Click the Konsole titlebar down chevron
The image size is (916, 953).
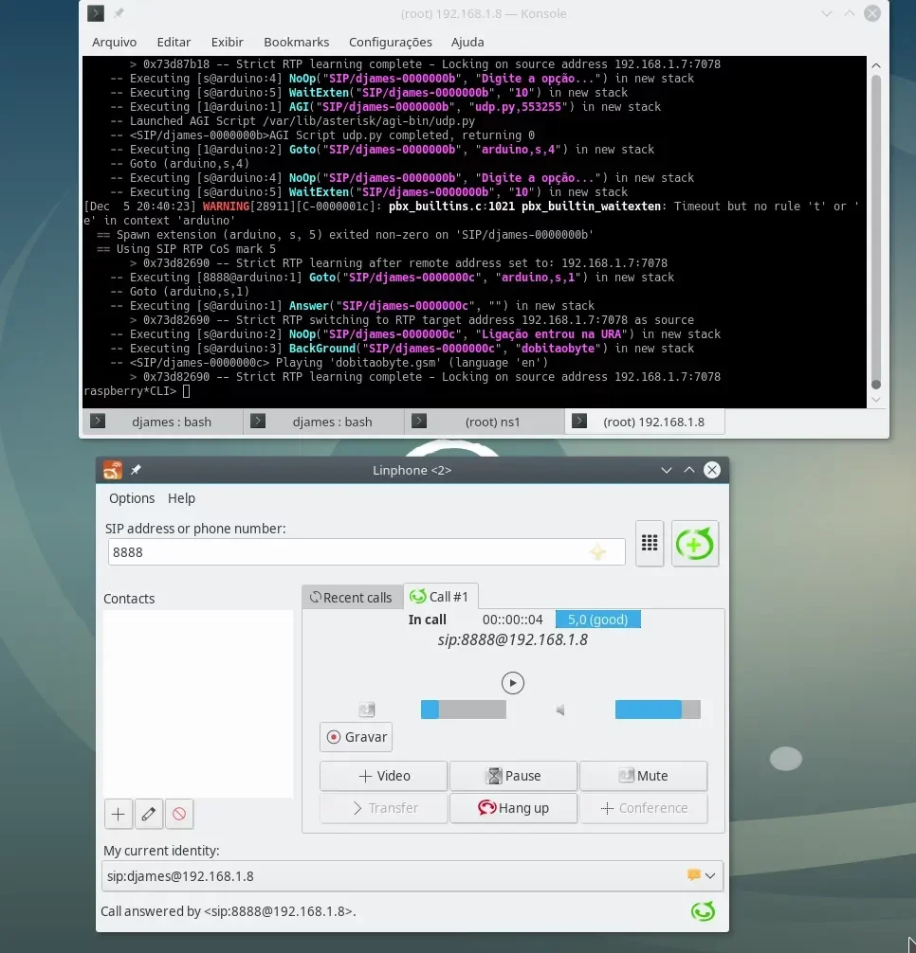point(827,13)
